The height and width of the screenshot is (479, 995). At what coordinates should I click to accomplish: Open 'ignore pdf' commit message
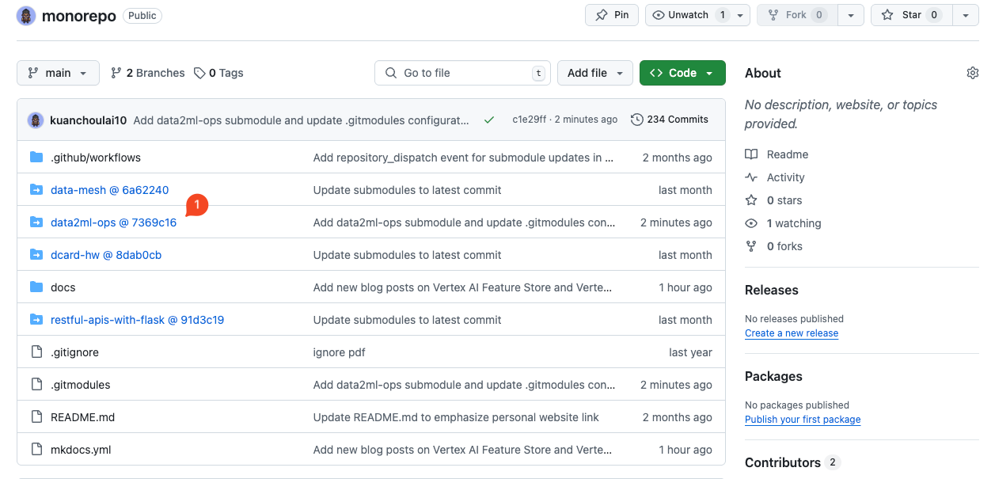[x=339, y=352]
